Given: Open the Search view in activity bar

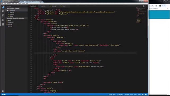Looking at the screenshot, I should click(x=3, y=11).
